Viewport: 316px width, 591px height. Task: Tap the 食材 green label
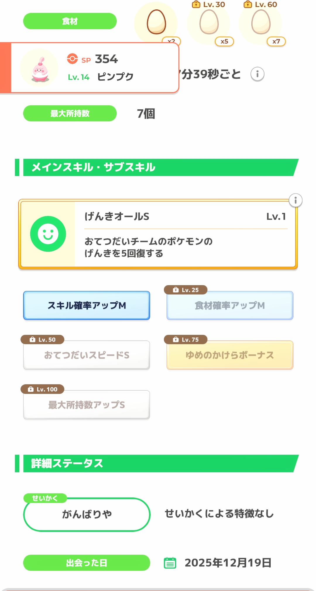pos(70,21)
